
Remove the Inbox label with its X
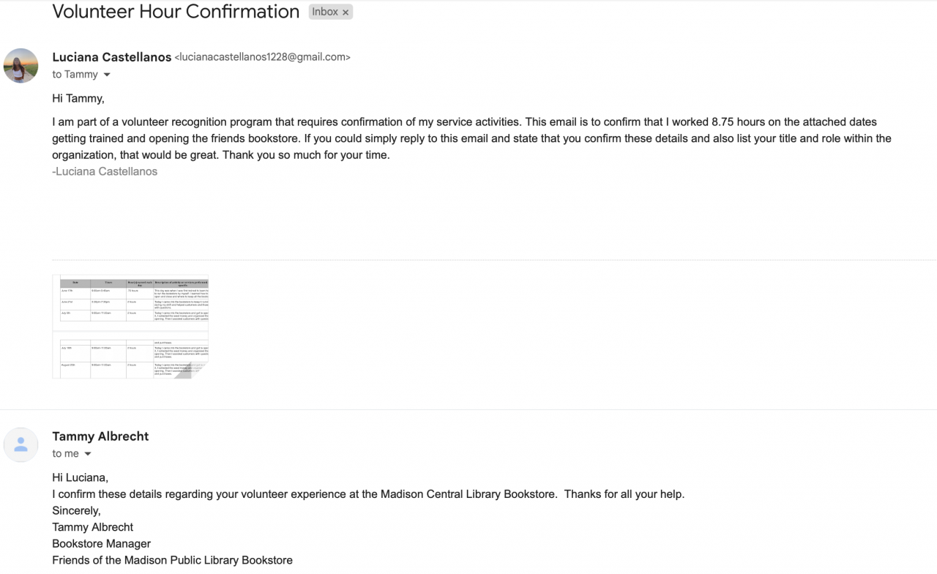(346, 12)
